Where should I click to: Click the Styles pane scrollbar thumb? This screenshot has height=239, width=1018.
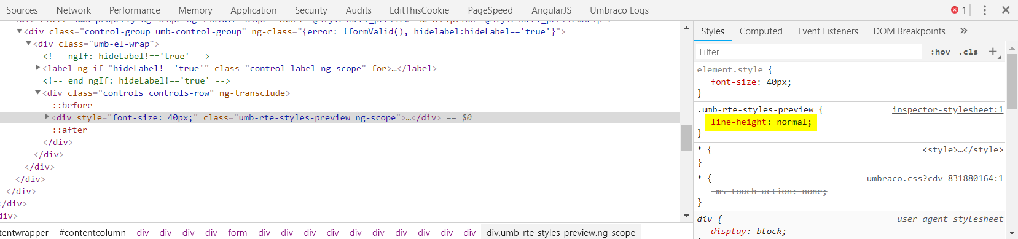pyautogui.click(x=1012, y=82)
